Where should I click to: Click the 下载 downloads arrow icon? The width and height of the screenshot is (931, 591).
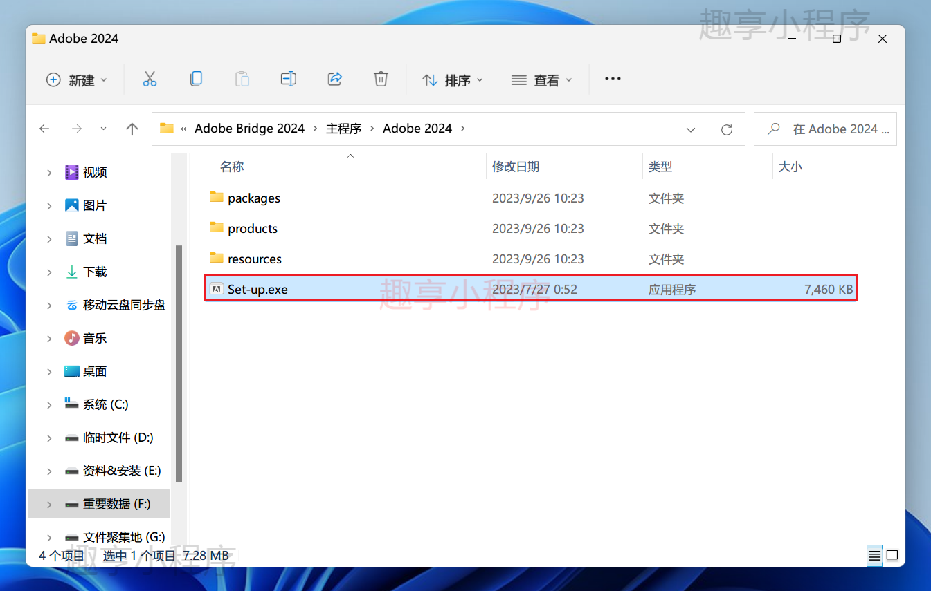[72, 272]
